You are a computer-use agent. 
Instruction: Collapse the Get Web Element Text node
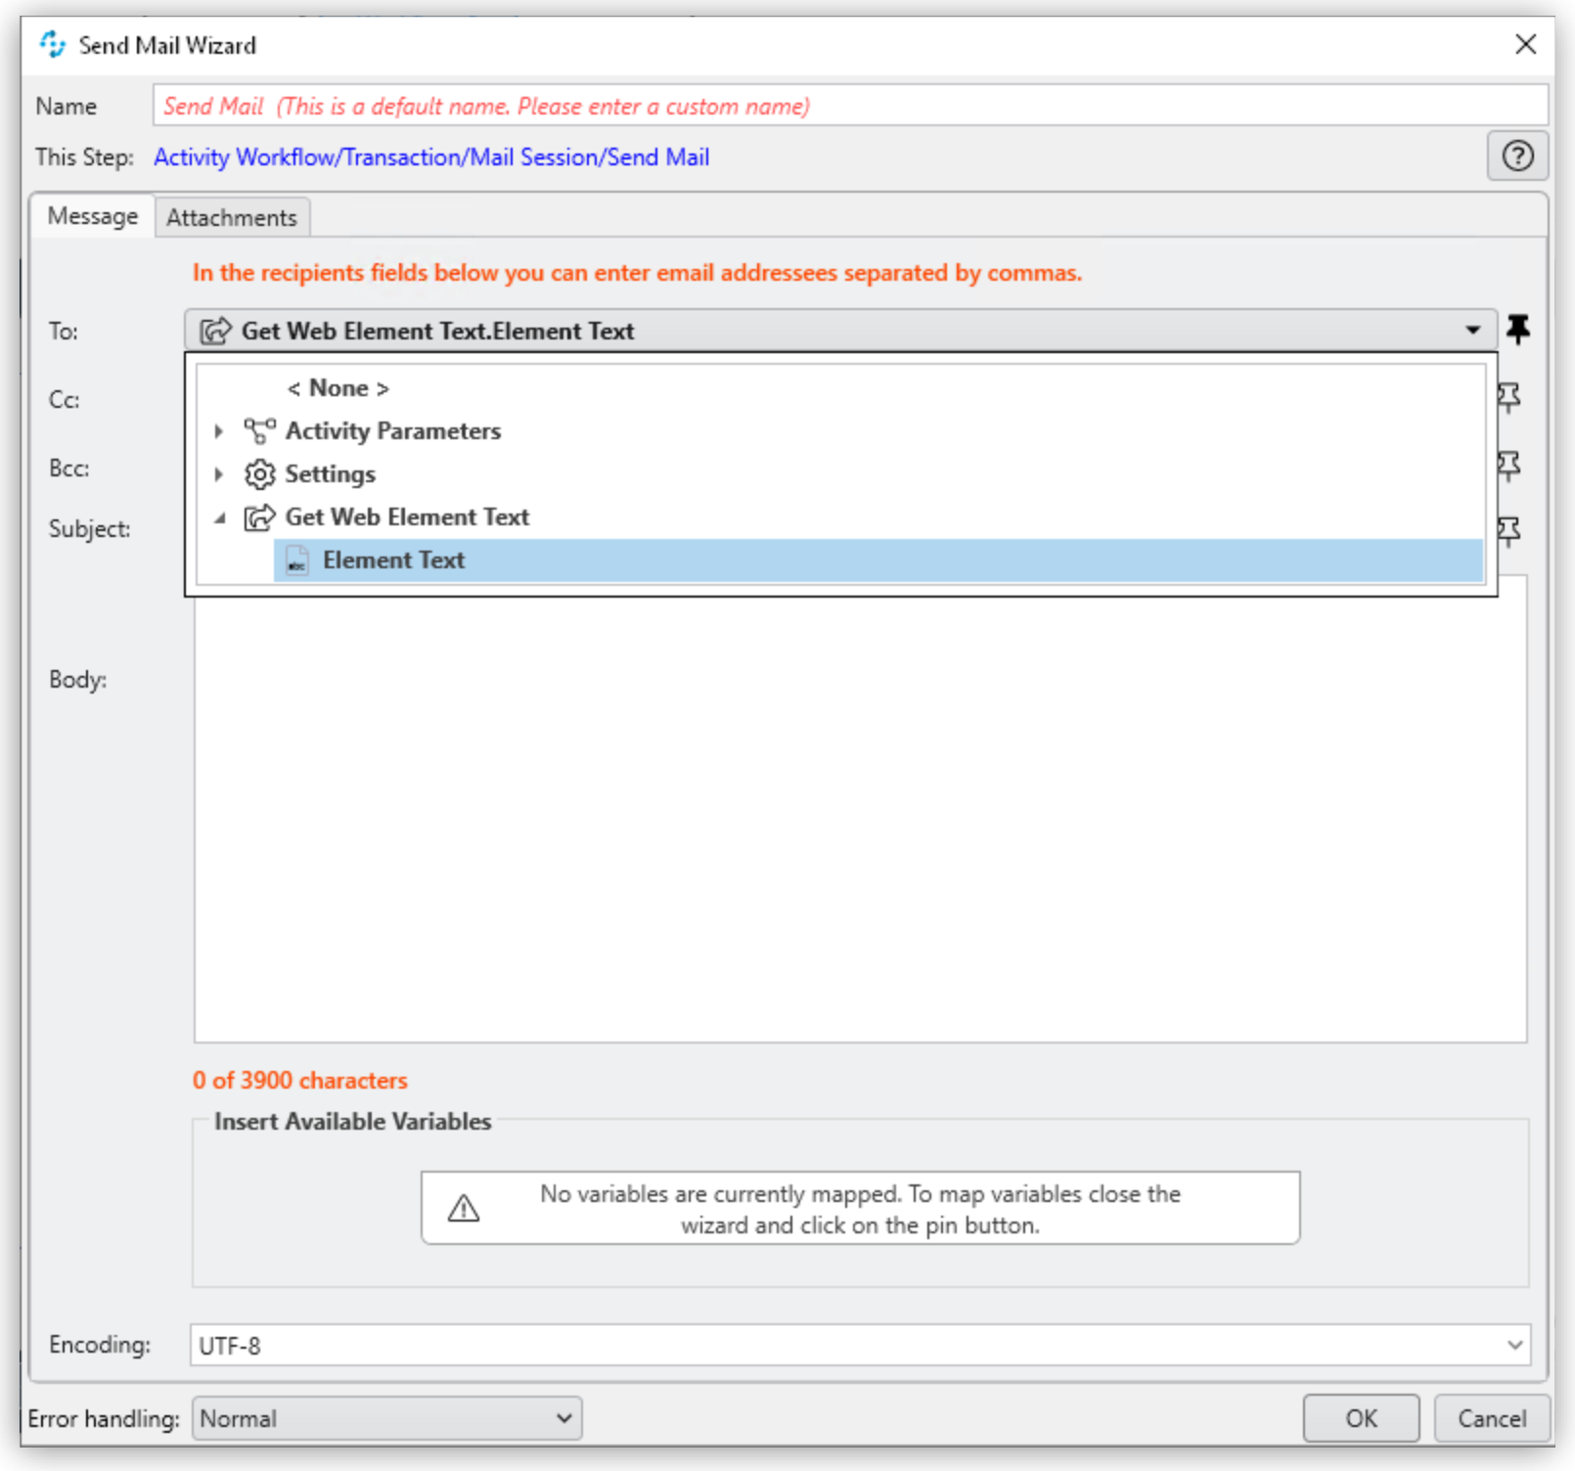click(221, 517)
